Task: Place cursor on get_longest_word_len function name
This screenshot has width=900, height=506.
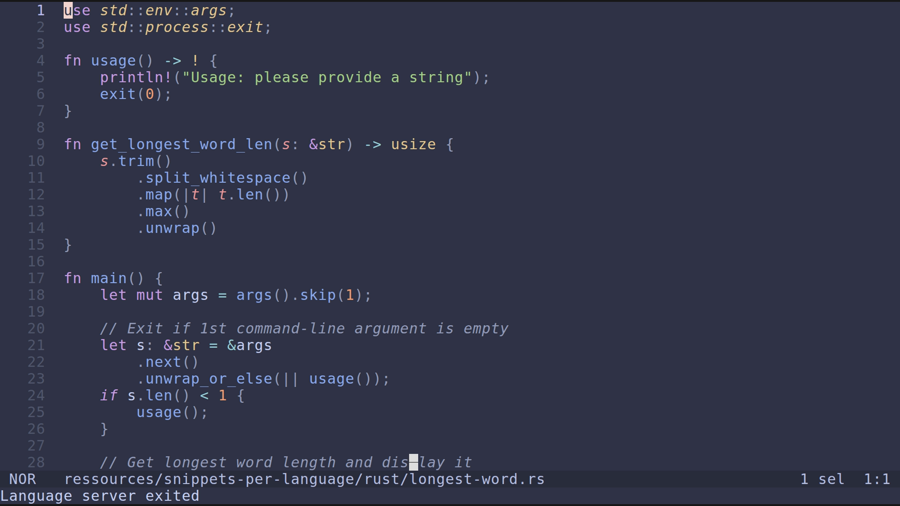Action: 181,144
